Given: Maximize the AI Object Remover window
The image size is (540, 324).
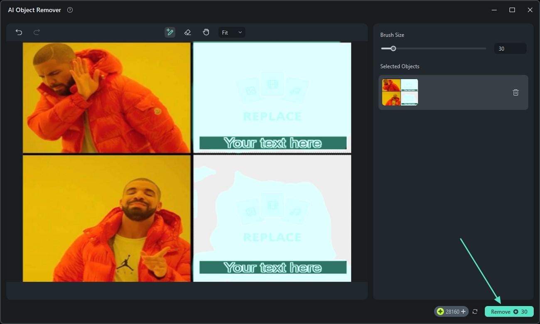Looking at the screenshot, I should point(512,10).
